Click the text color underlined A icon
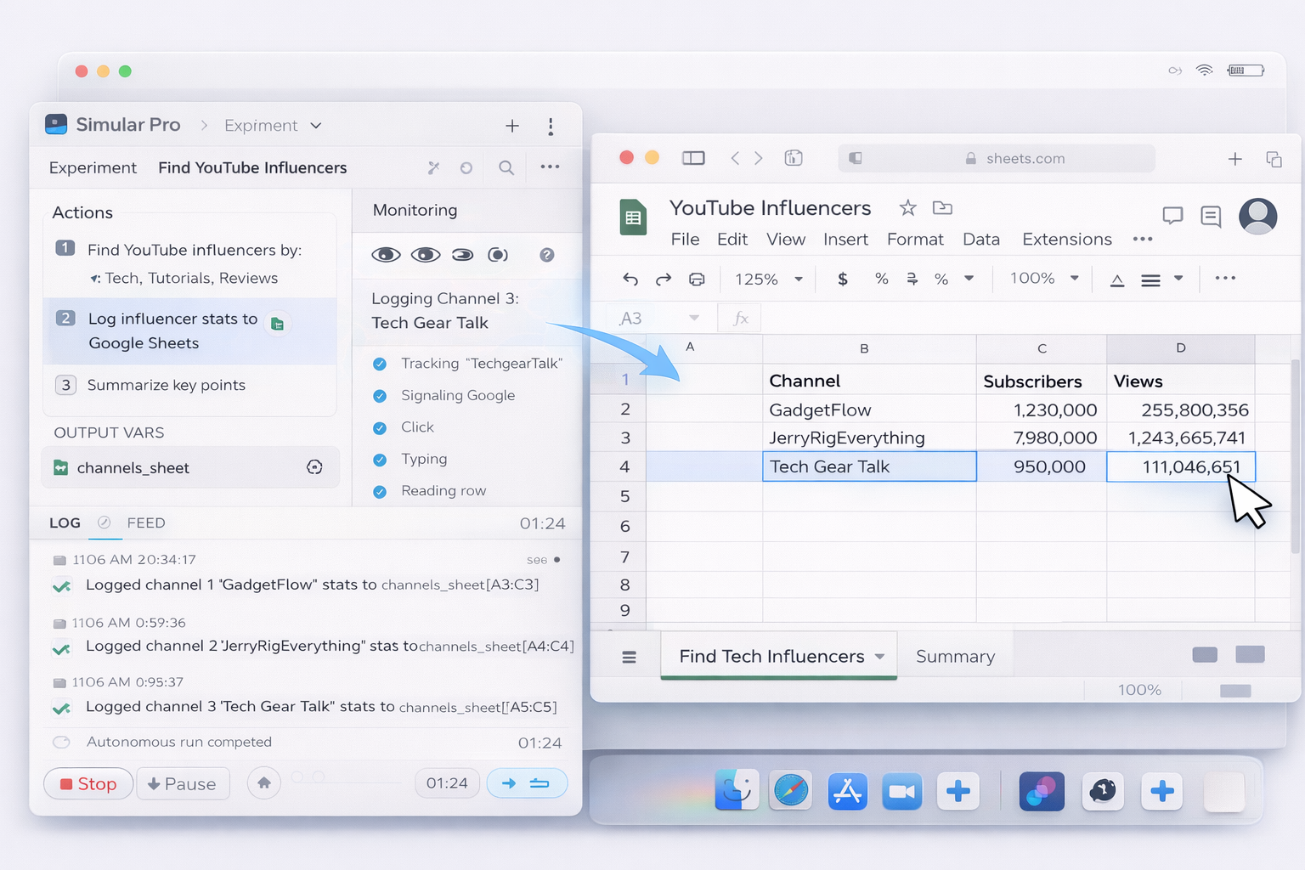 click(1117, 280)
